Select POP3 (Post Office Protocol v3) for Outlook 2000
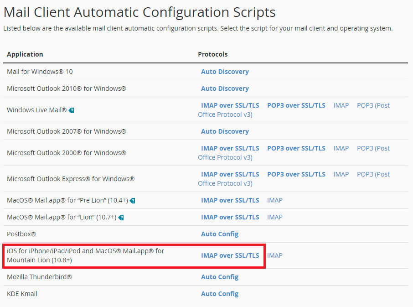 tap(373, 148)
